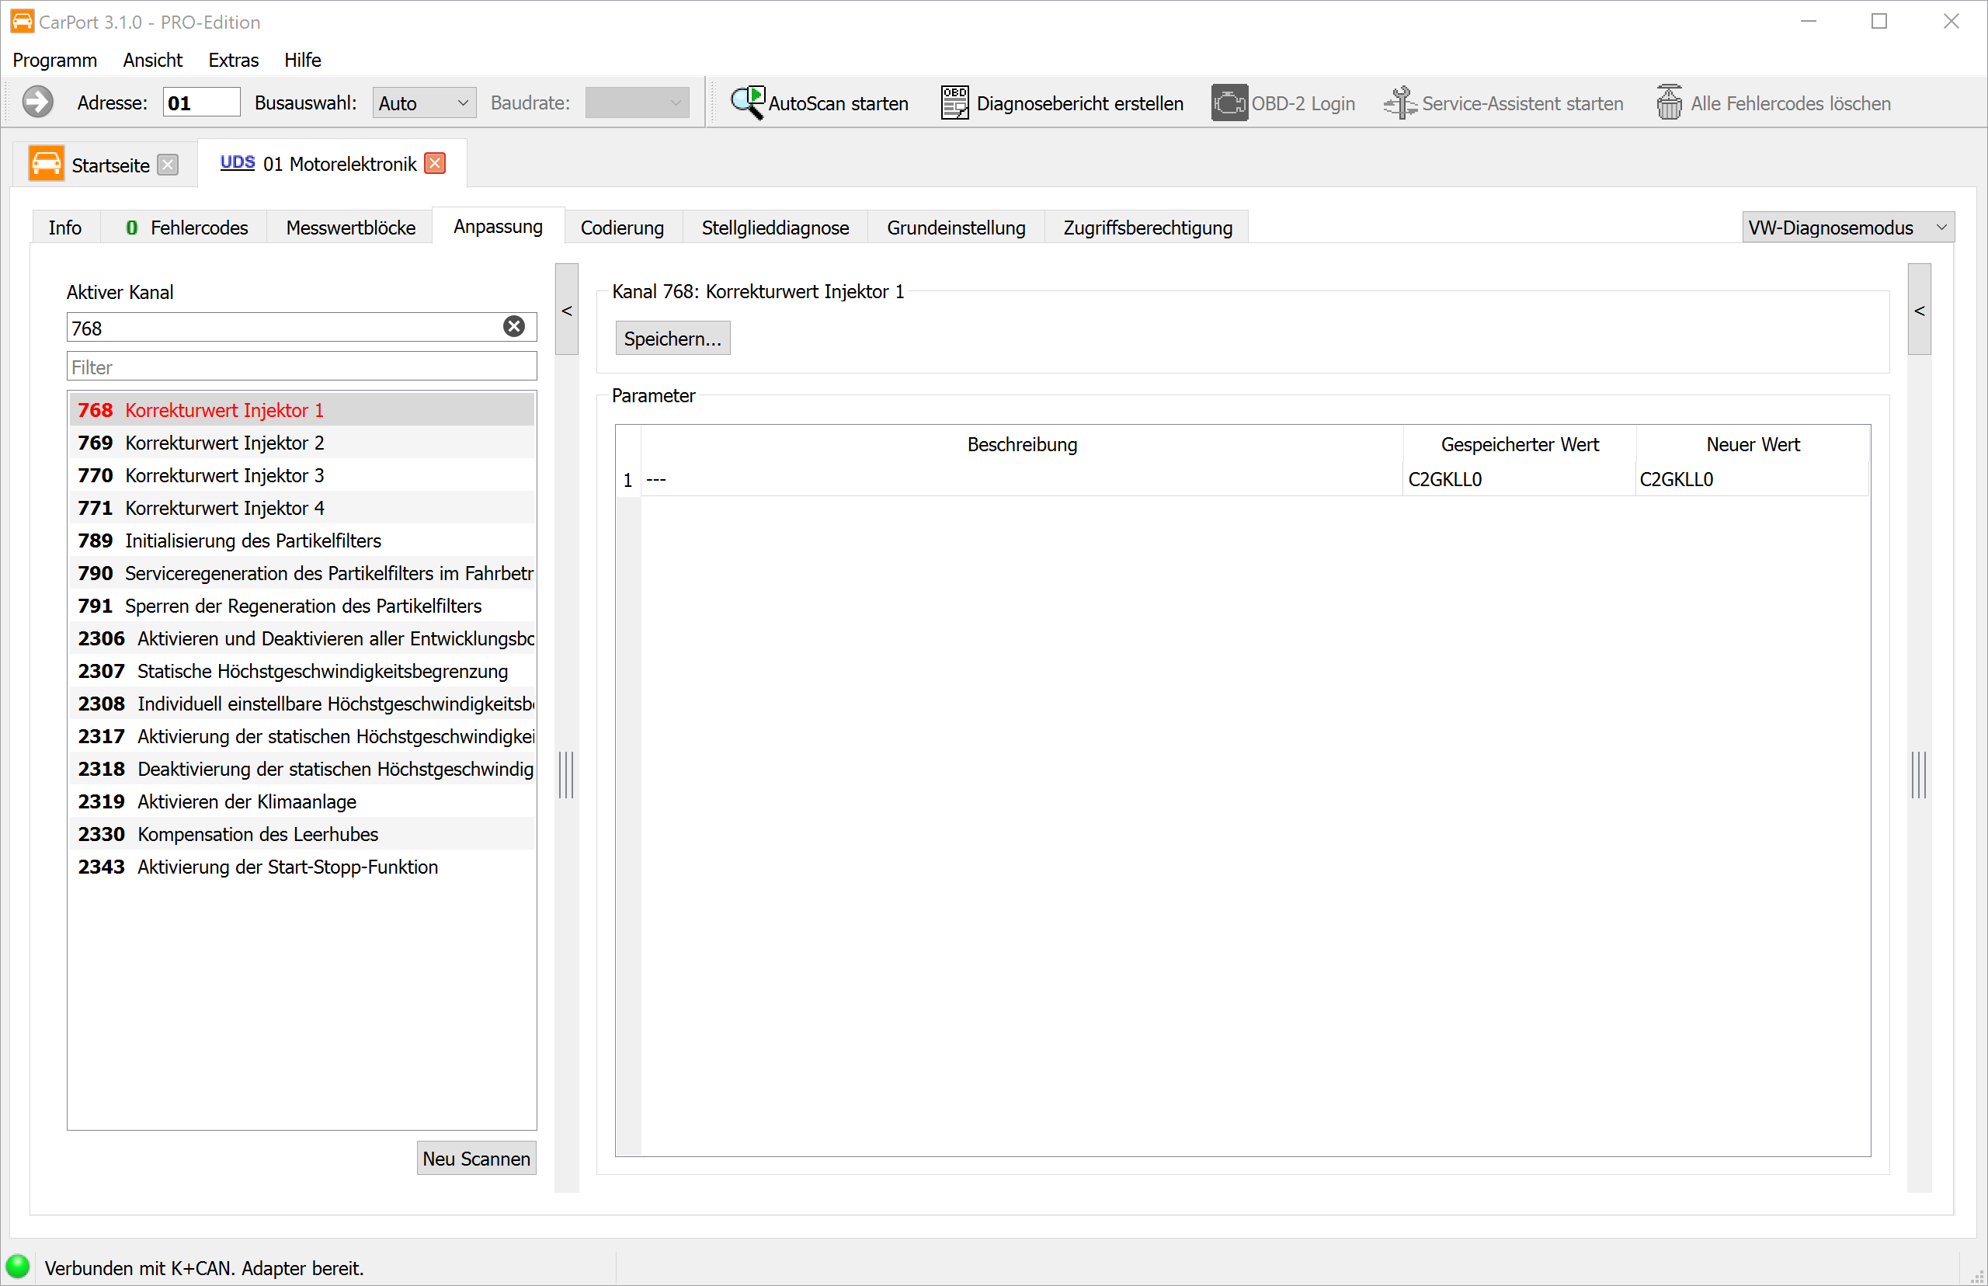Image resolution: width=1988 pixels, height=1286 pixels.
Task: Select channel 770 Korrekturwert Injektor 3
Action: click(x=301, y=475)
